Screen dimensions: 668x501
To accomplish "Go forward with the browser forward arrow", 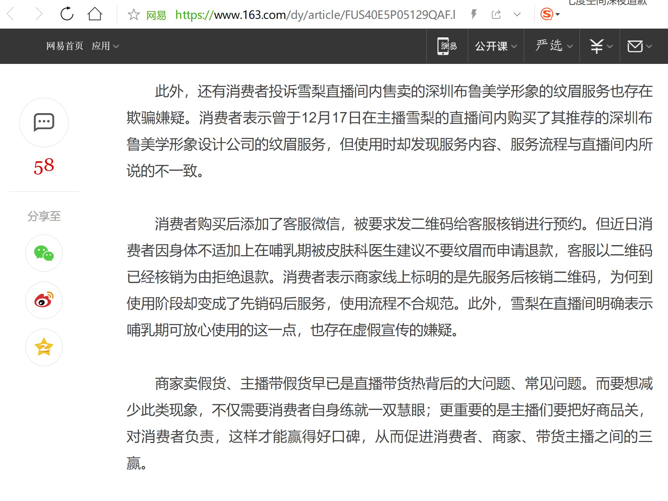I will pyautogui.click(x=39, y=14).
